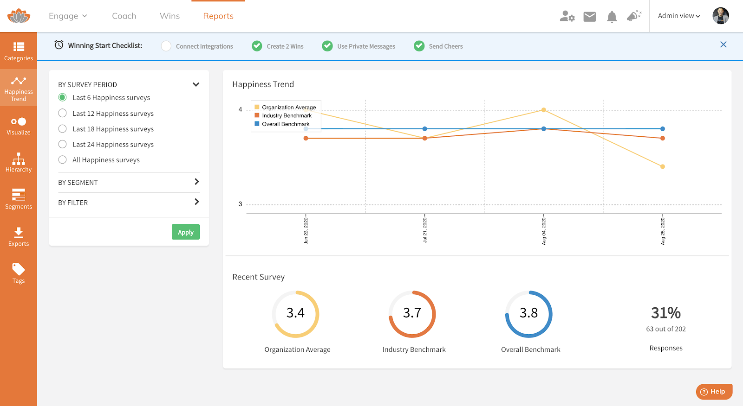Viewport: 743px width, 406px height.
Task: Close the Winning Start Checklist bar
Action: 723,44
